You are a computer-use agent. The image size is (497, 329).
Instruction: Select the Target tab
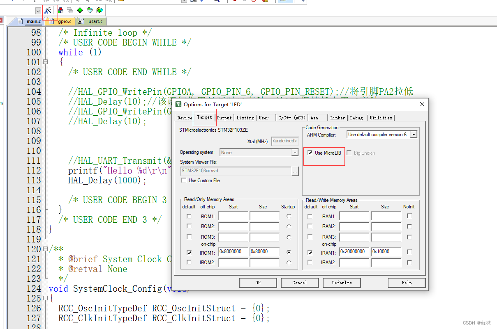tap(204, 117)
